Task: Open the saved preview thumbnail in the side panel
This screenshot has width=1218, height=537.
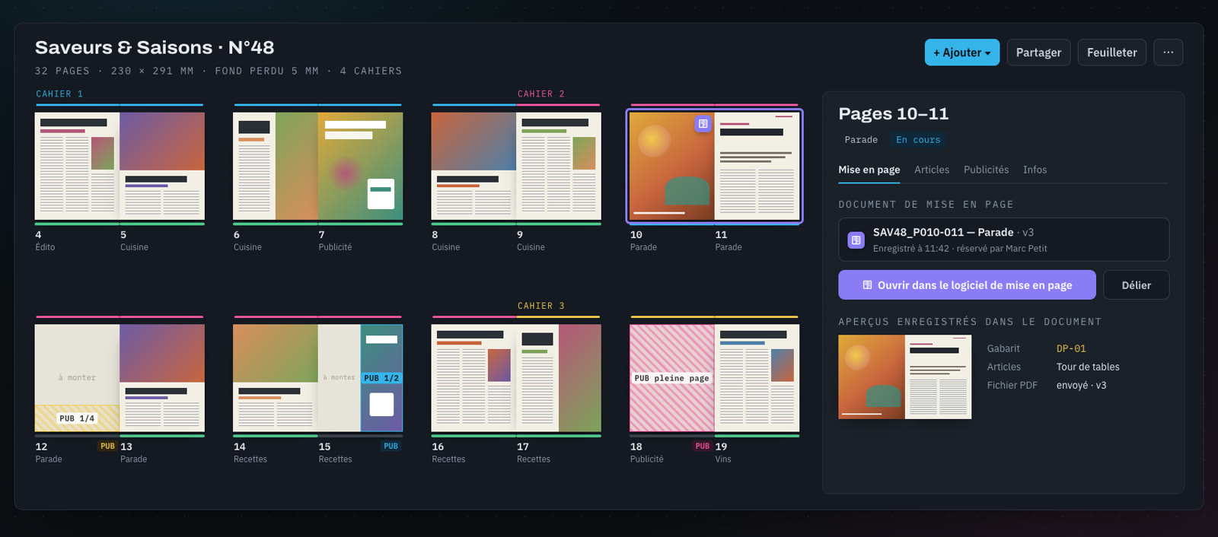Action: point(905,377)
